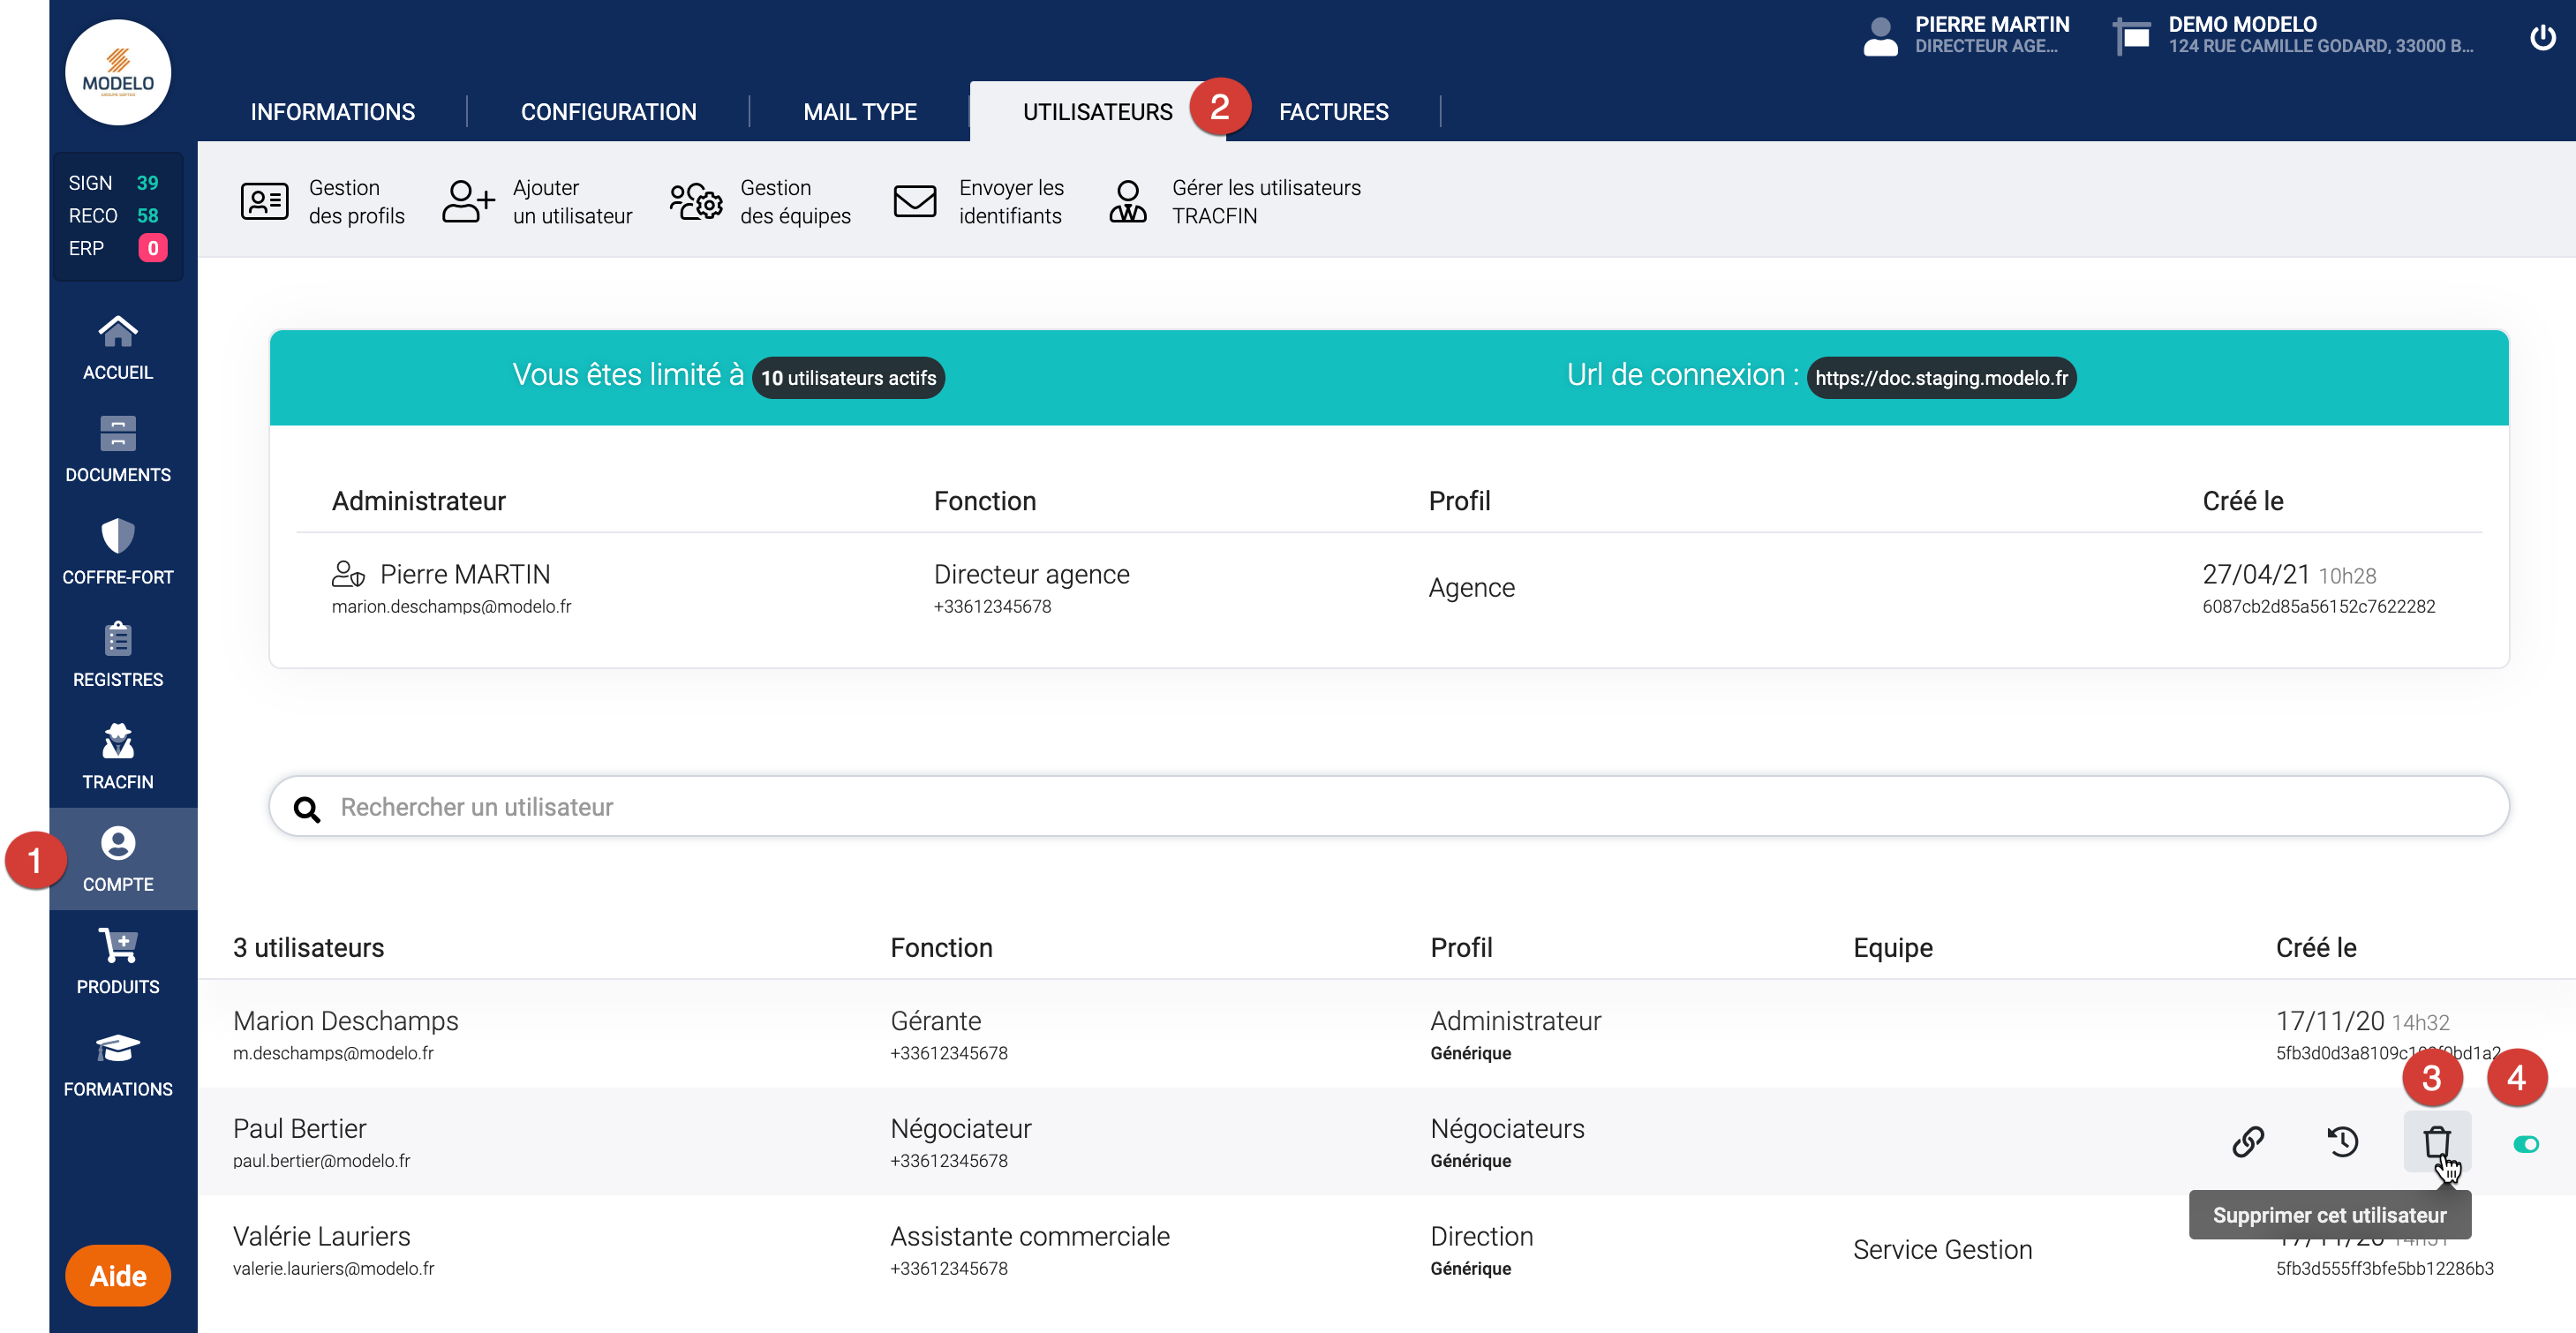Click the power logout icon
The height and width of the screenshot is (1333, 2576).
coord(2542,38)
